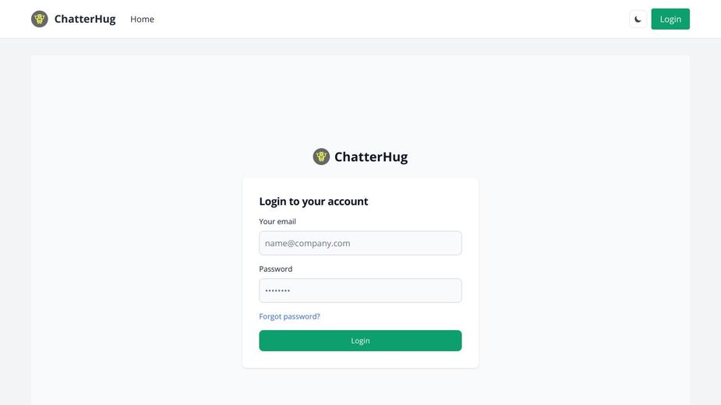Click the "Your email" field label
The height and width of the screenshot is (405, 721).
277,221
